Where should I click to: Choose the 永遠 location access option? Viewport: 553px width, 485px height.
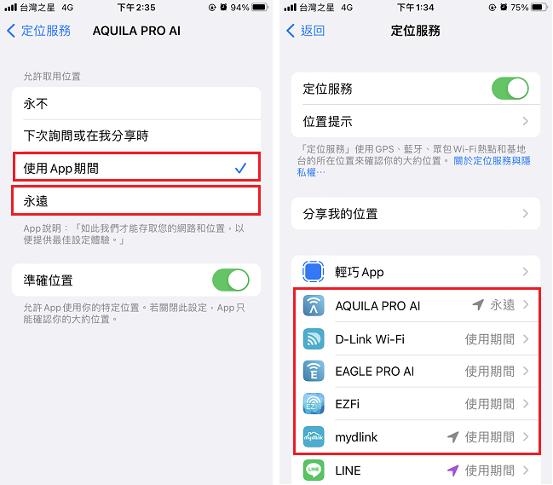click(136, 201)
